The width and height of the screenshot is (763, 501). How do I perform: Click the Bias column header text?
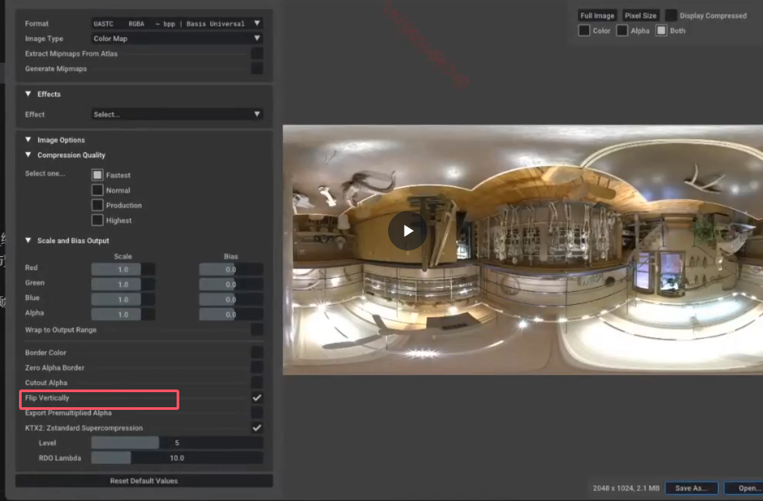(230, 256)
